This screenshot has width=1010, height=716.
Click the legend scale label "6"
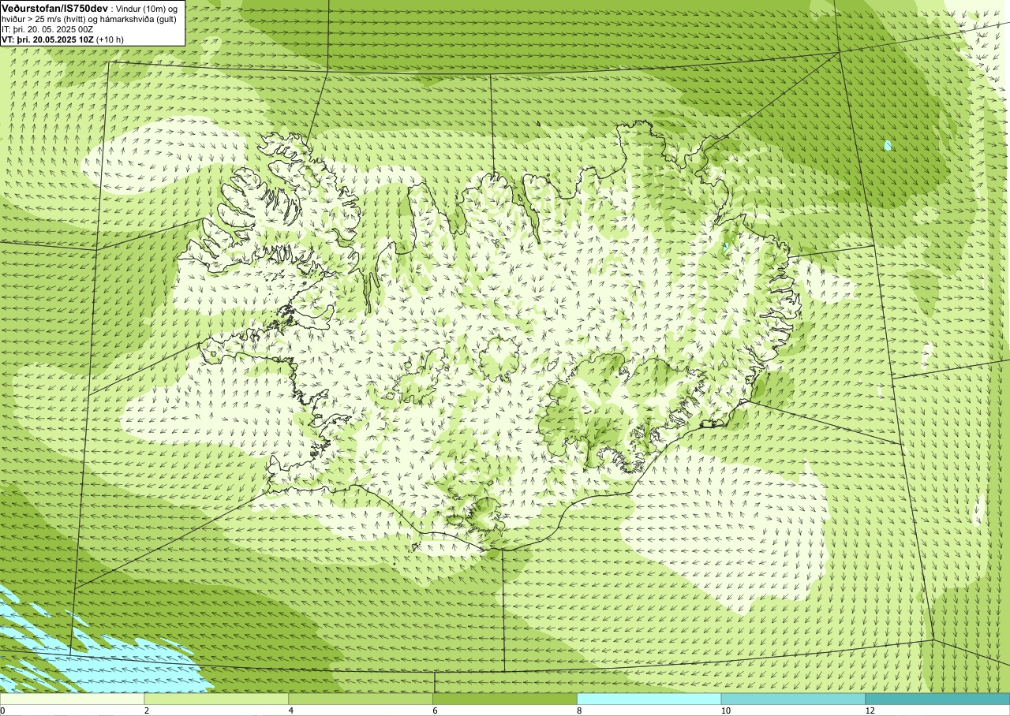click(x=436, y=710)
